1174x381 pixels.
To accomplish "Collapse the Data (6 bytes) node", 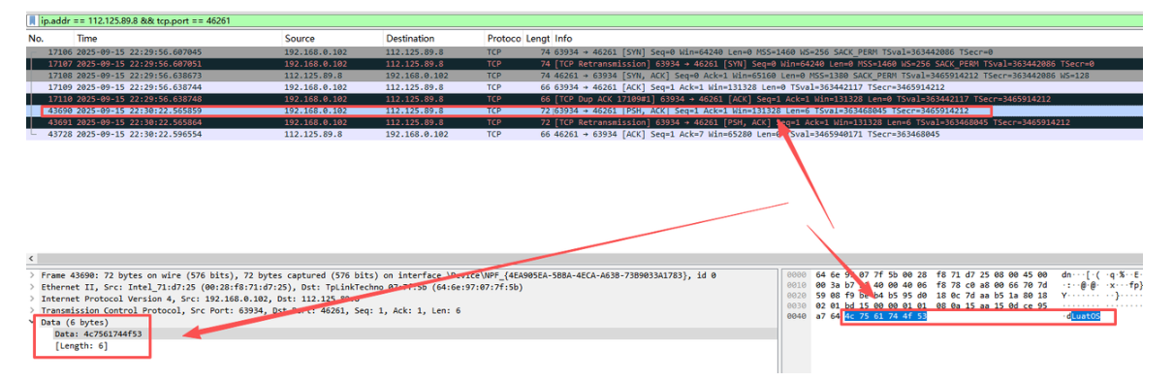I will (x=32, y=322).
